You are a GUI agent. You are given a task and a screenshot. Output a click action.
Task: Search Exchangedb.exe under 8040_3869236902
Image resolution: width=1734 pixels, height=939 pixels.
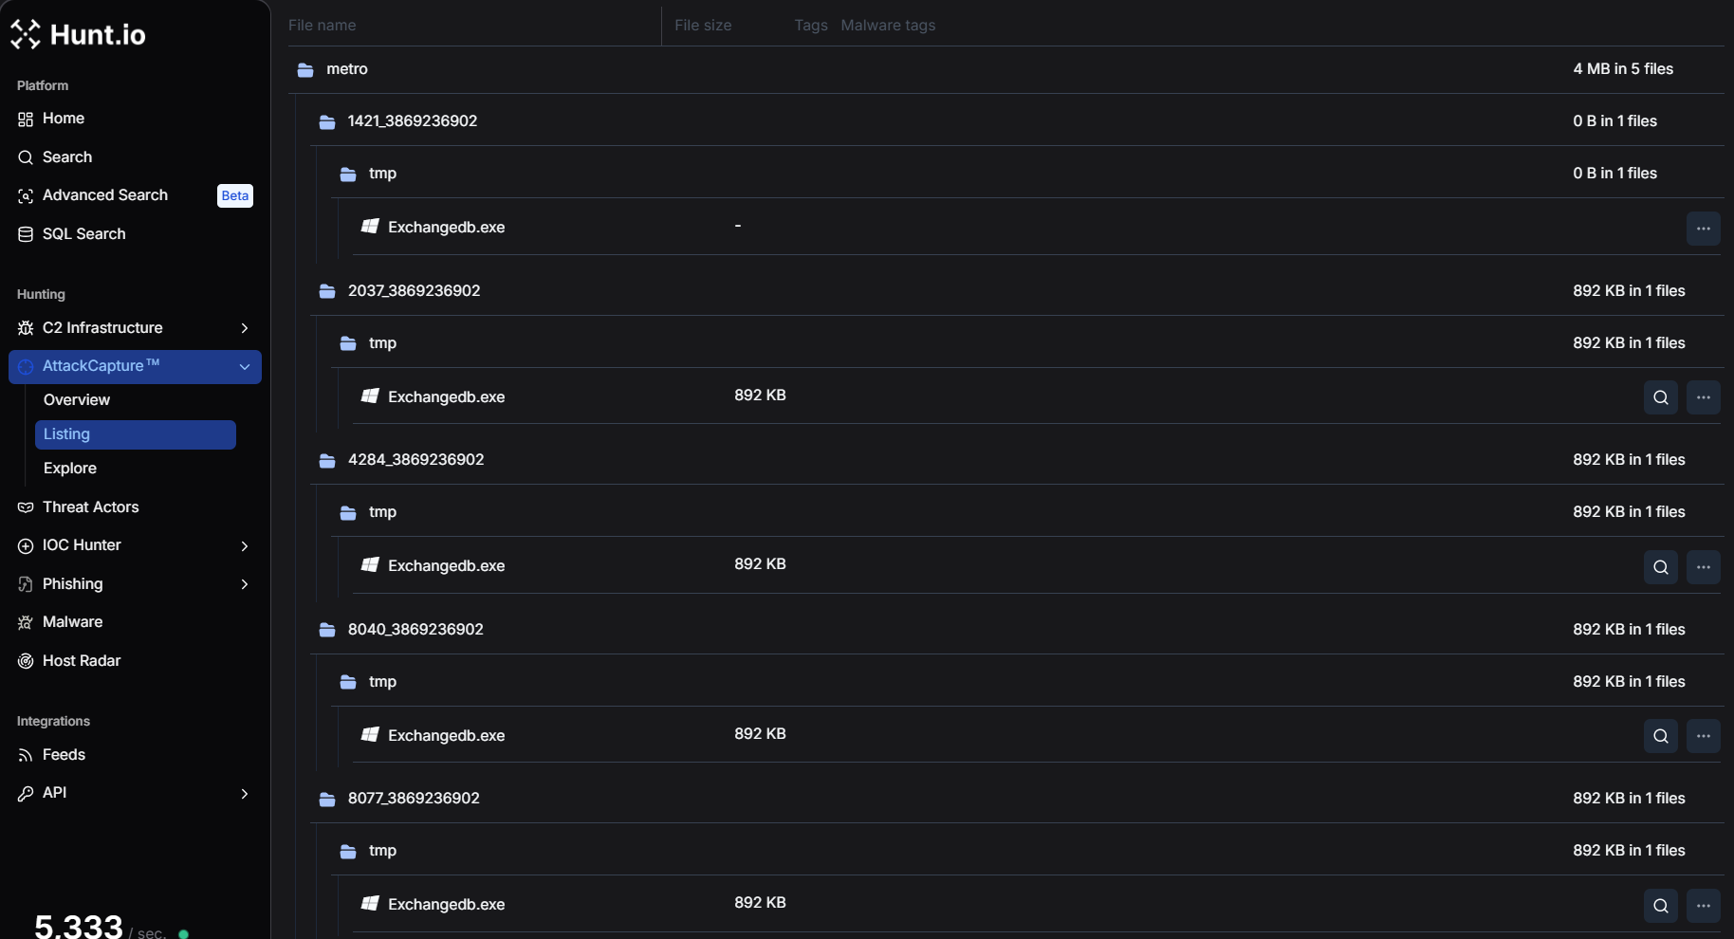pyautogui.click(x=1661, y=736)
